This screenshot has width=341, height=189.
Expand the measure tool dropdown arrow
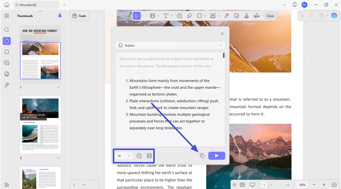pos(219,16)
